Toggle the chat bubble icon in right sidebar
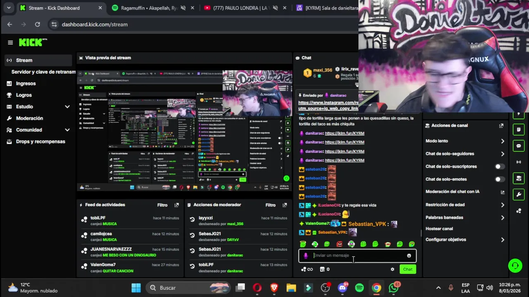This screenshot has height=297, width=529. coord(519,146)
